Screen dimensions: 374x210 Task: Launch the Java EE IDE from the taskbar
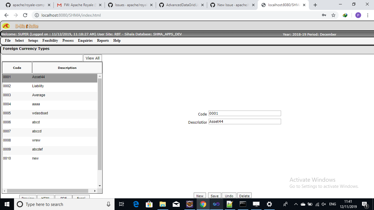[x=190, y=204]
